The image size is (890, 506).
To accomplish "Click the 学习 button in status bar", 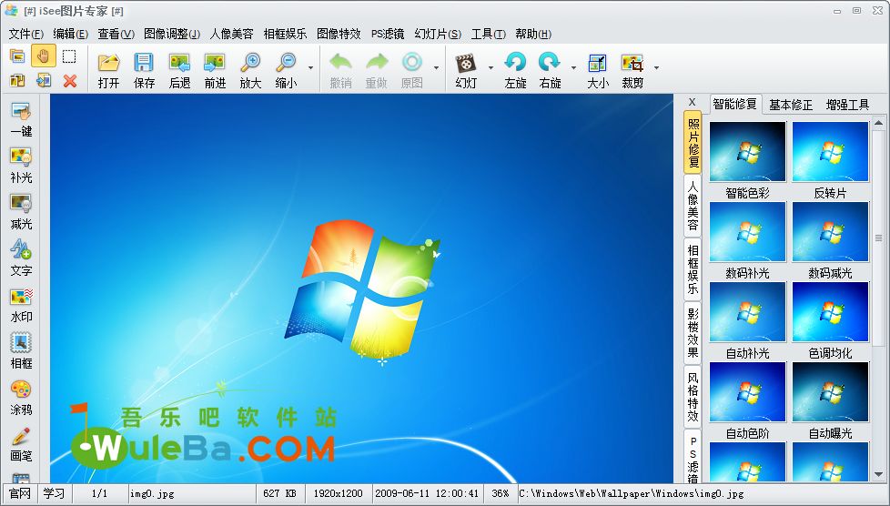I will [54, 493].
